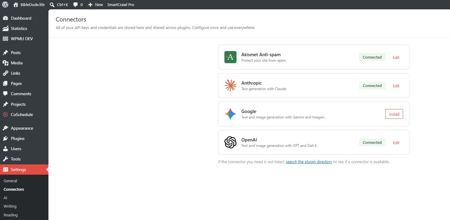Click the Anthropic title text

pyautogui.click(x=251, y=83)
